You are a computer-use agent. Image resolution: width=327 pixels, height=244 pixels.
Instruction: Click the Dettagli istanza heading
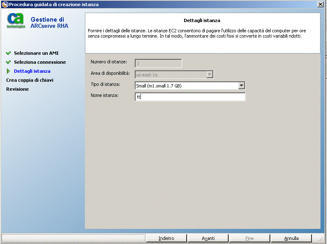202,20
